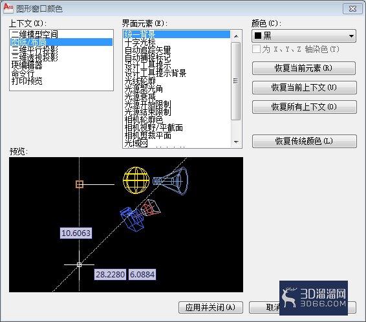Select 设计工具提示 interface element
366x322 pixels.
click(177, 65)
